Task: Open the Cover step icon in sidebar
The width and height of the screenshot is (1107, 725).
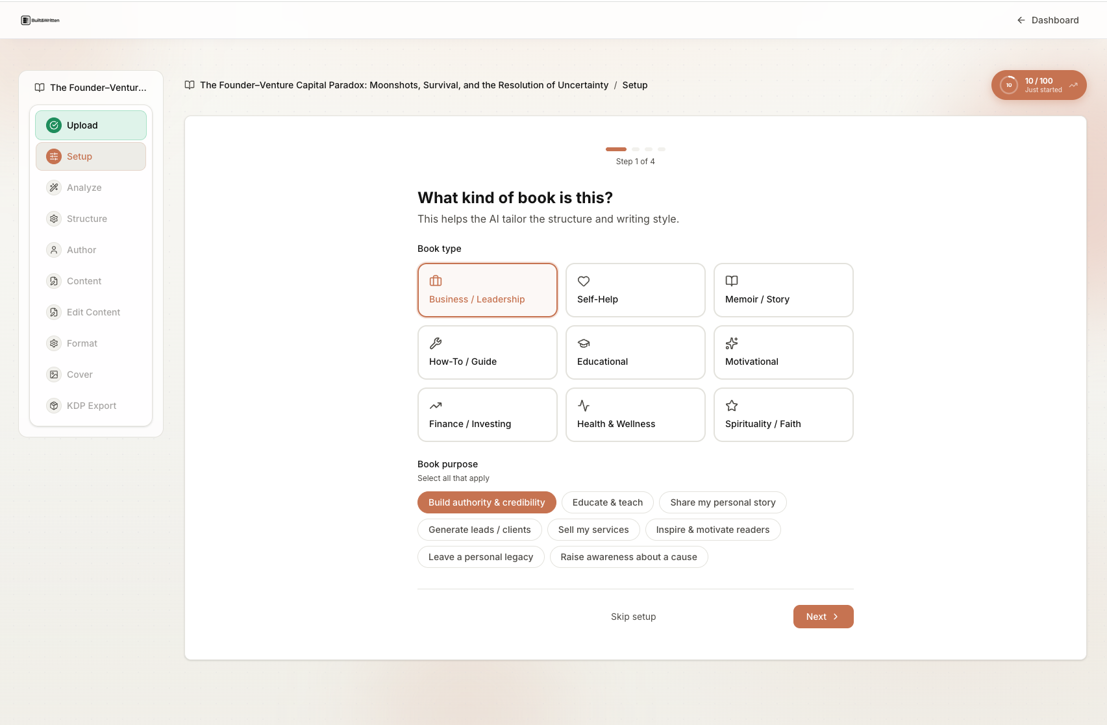Action: click(x=54, y=375)
